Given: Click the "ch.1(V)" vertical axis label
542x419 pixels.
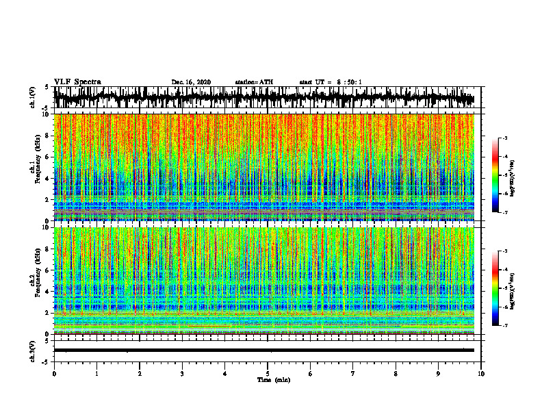Looking at the screenshot, I should coord(33,97).
